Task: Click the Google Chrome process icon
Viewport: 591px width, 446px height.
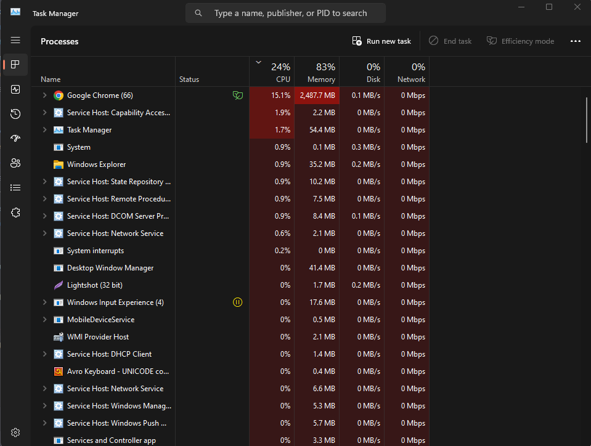Action: tap(59, 95)
